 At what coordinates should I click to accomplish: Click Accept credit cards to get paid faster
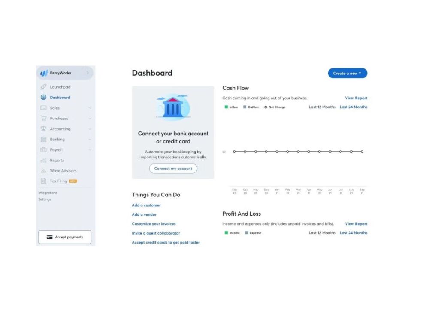point(166,242)
